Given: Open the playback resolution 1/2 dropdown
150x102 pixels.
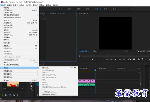Looking at the screenshot, I should pos(130,51).
